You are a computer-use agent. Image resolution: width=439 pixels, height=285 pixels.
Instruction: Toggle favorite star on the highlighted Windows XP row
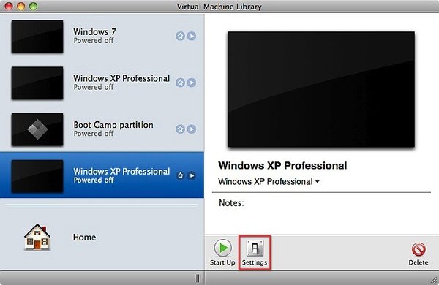(x=180, y=175)
